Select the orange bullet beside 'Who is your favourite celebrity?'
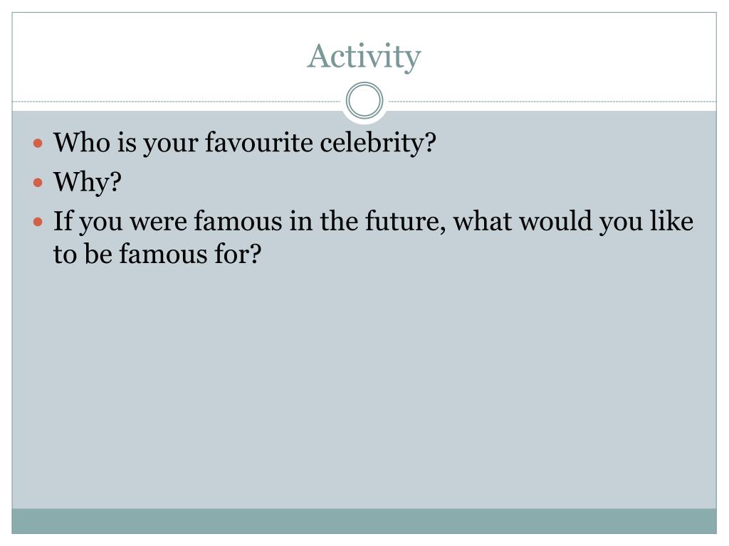Screen dimensions: 729x546 [x=38, y=143]
